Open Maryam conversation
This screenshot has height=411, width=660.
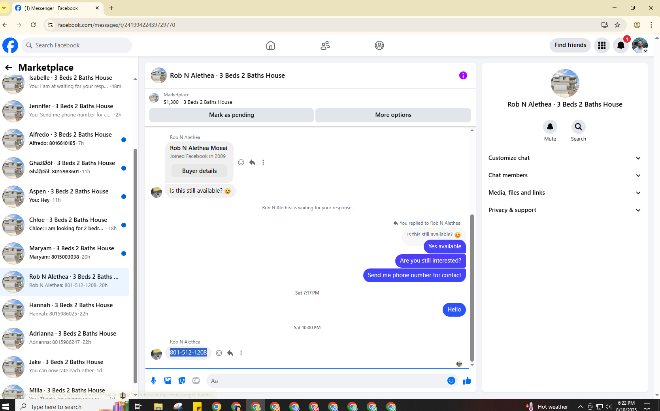[65, 253]
